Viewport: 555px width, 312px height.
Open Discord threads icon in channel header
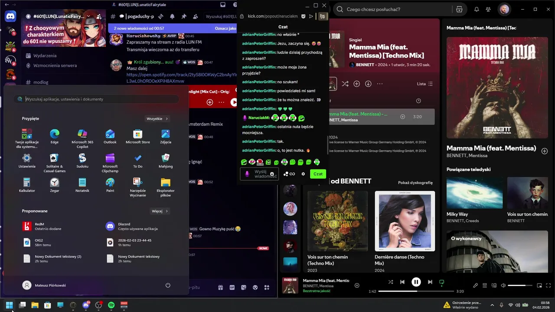pyautogui.click(x=160, y=16)
